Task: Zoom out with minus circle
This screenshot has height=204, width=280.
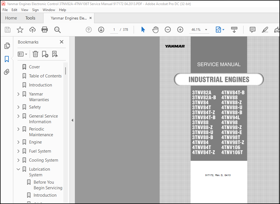Action: point(168,30)
